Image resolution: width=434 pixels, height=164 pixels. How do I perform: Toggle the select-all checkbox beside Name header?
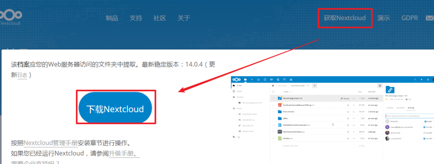pyautogui.click(x=273, y=92)
